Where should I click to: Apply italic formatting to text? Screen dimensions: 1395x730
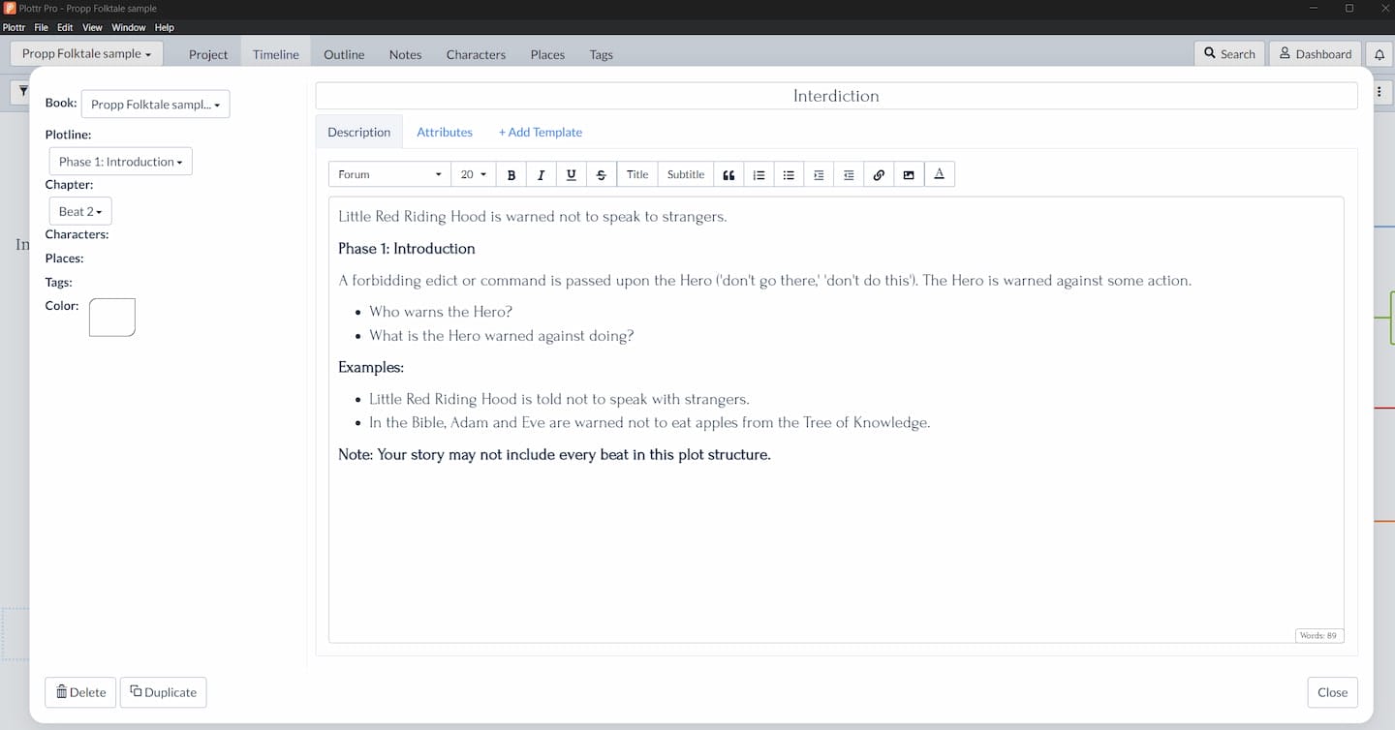point(541,175)
